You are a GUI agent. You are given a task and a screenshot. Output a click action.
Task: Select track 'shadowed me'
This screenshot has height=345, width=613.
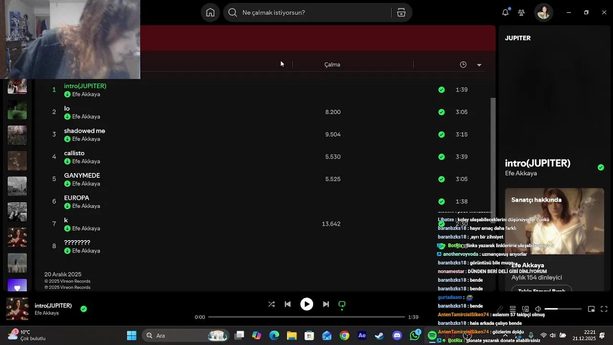[x=84, y=131]
